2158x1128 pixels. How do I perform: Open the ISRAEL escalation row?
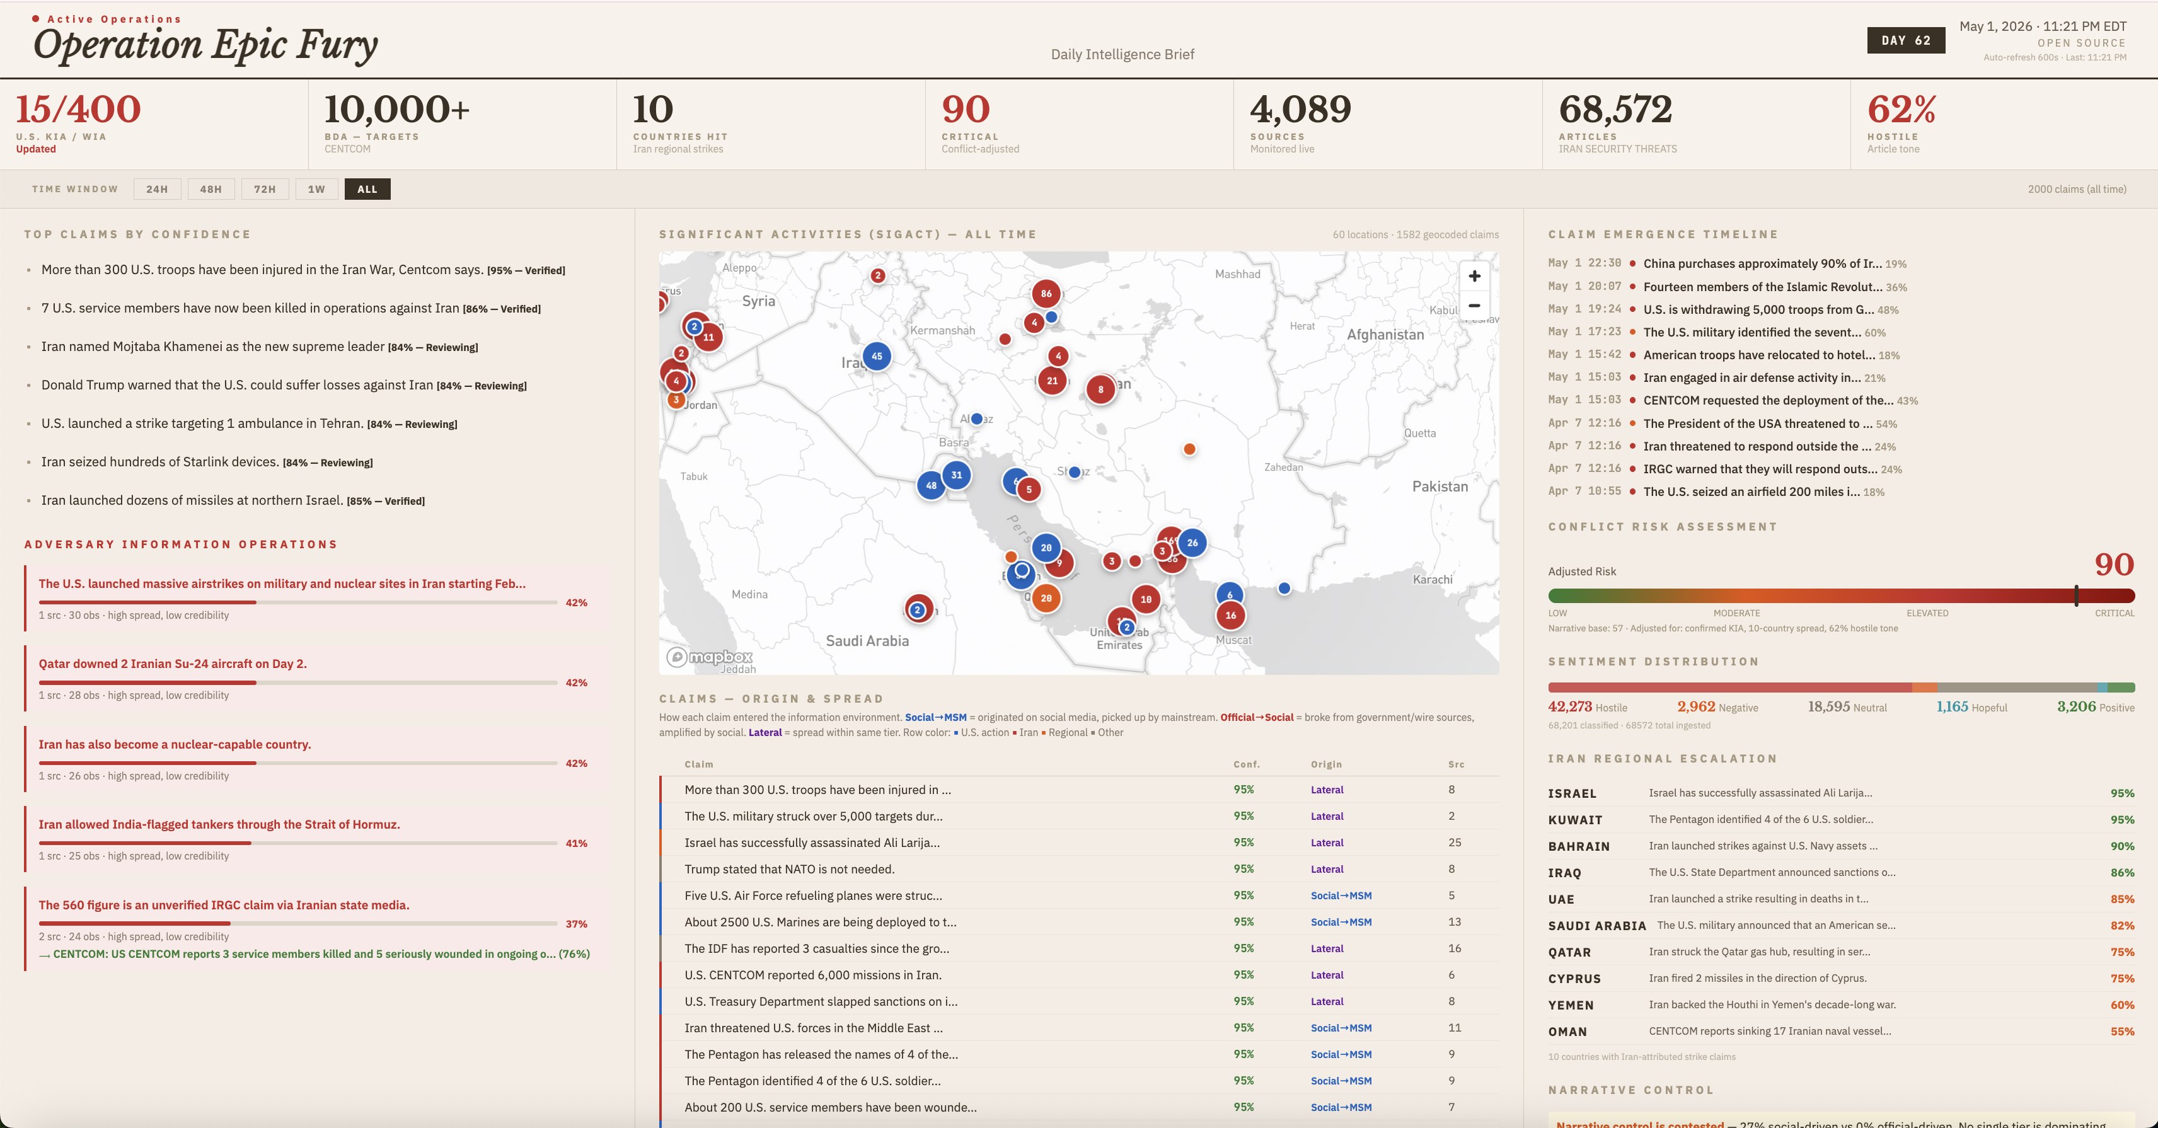click(1840, 793)
